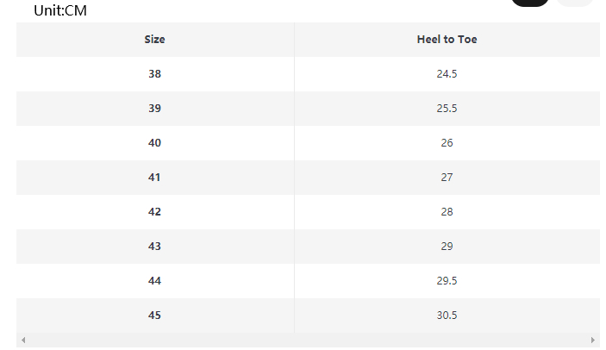
Task: Click the horizontal scrollbar track under the table
Action: point(308,340)
